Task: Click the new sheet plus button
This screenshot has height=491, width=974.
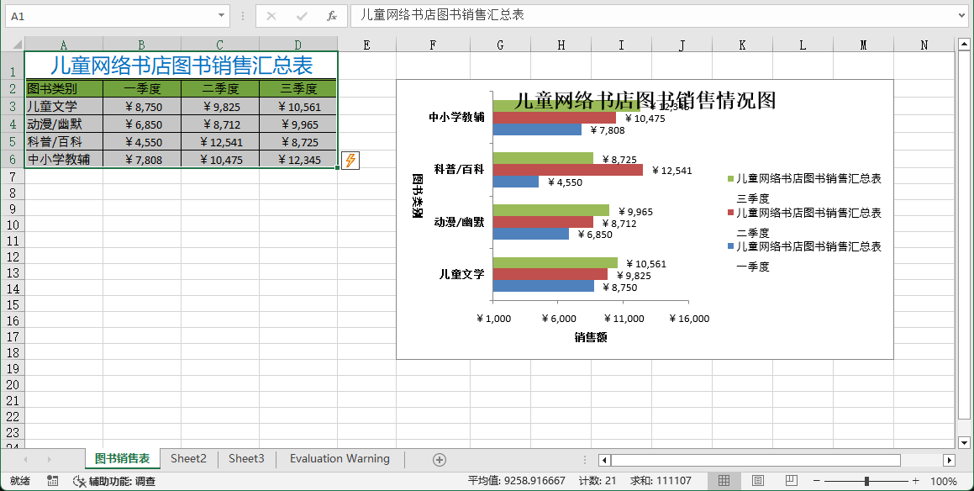Action: pos(439,459)
